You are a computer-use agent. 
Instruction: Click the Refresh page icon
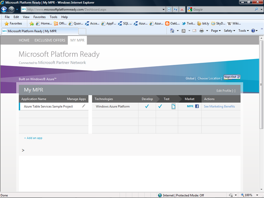(x=175, y=9)
